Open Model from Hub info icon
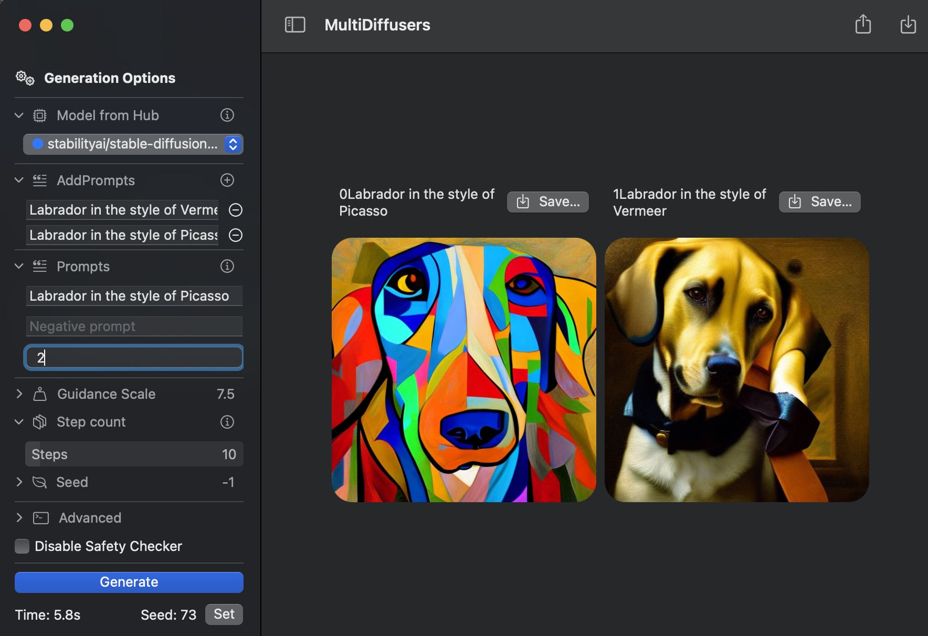The image size is (928, 636). tap(227, 115)
